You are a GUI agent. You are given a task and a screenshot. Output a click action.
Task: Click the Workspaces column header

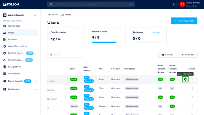click(130, 69)
